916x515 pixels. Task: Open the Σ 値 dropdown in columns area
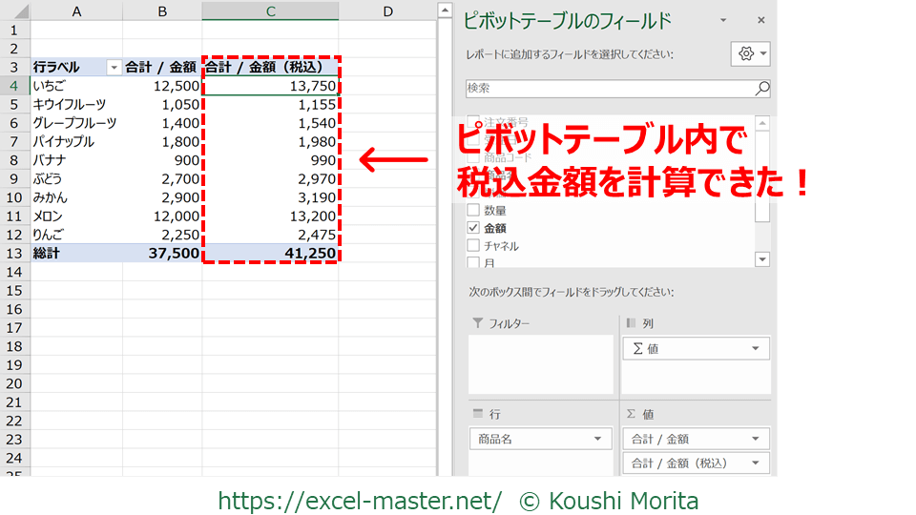[x=756, y=349]
